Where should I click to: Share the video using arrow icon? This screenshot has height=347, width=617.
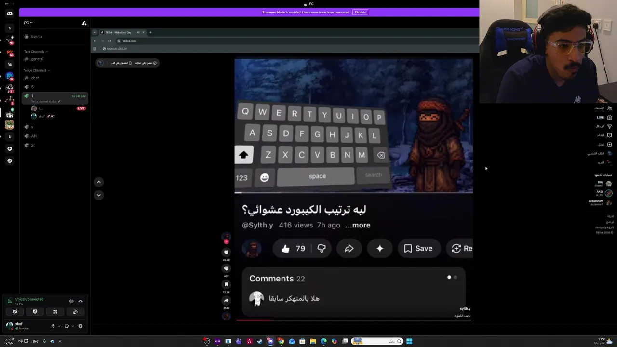349,249
